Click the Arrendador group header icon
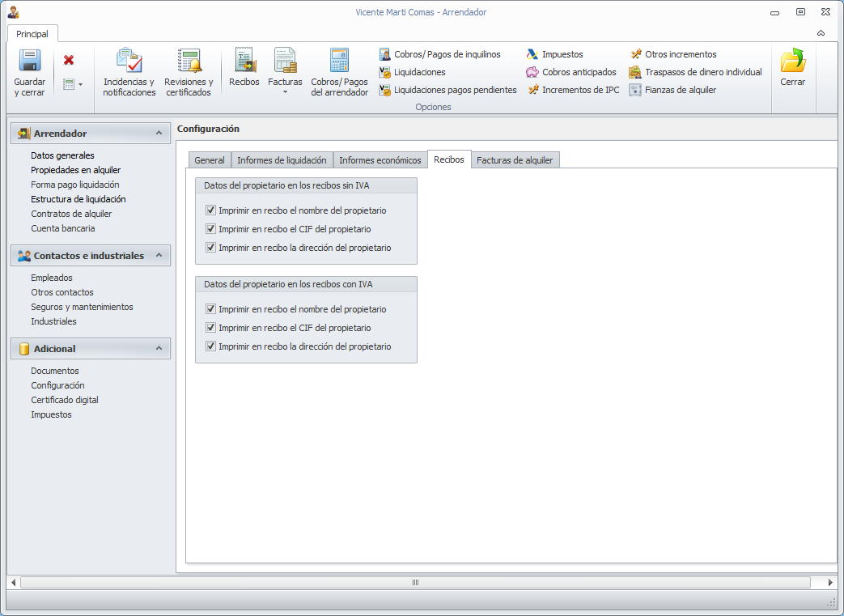Viewport: 844px width, 616px height. (23, 133)
